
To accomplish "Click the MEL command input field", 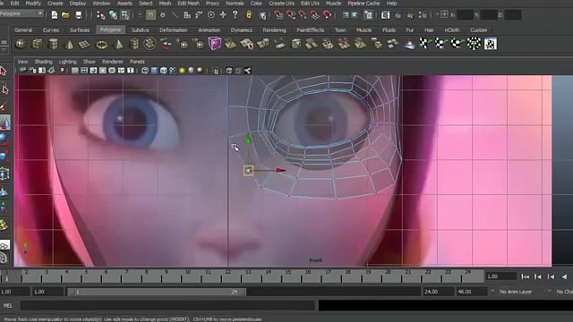I will click(x=167, y=306).
